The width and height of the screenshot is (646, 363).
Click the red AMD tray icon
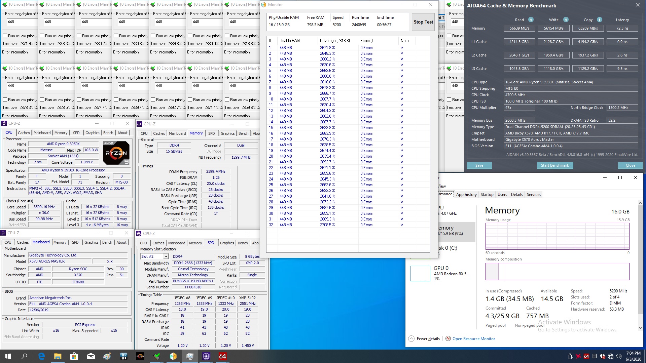click(578, 356)
